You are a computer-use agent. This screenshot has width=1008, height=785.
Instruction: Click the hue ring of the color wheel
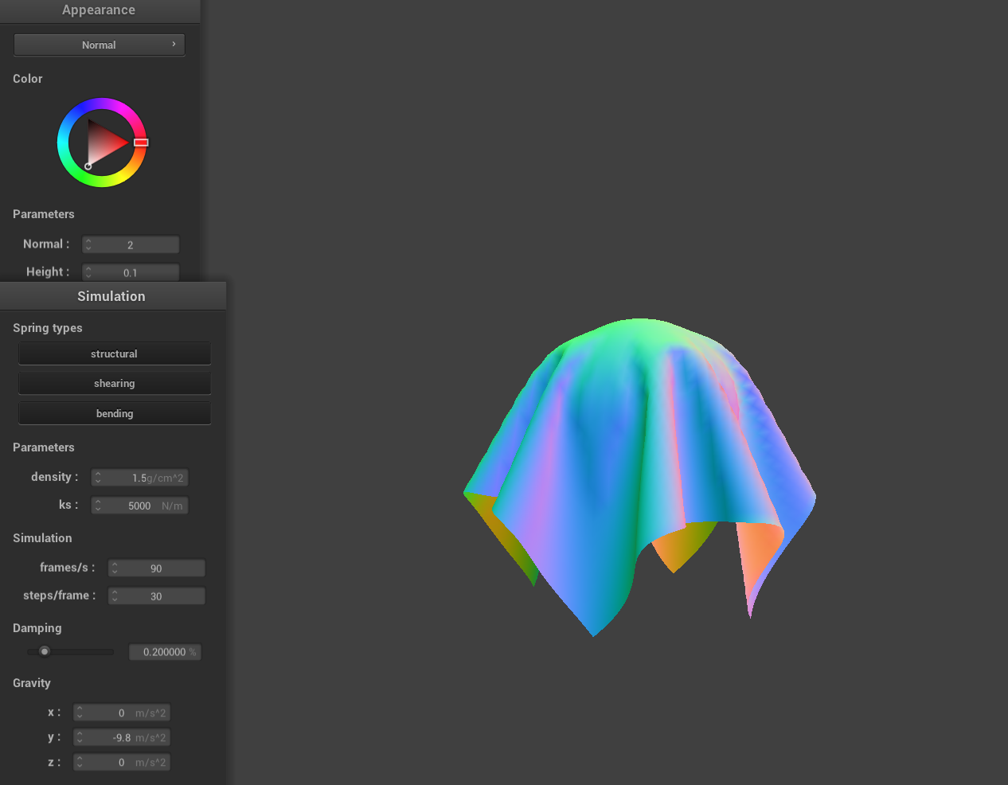pyautogui.click(x=102, y=103)
